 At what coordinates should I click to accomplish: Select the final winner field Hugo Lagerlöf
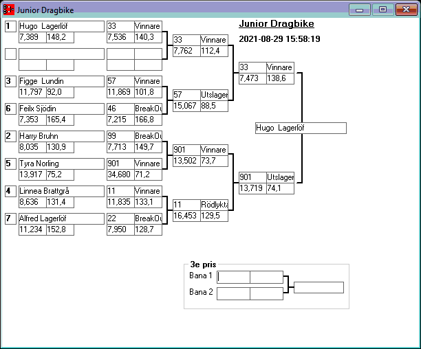click(301, 128)
